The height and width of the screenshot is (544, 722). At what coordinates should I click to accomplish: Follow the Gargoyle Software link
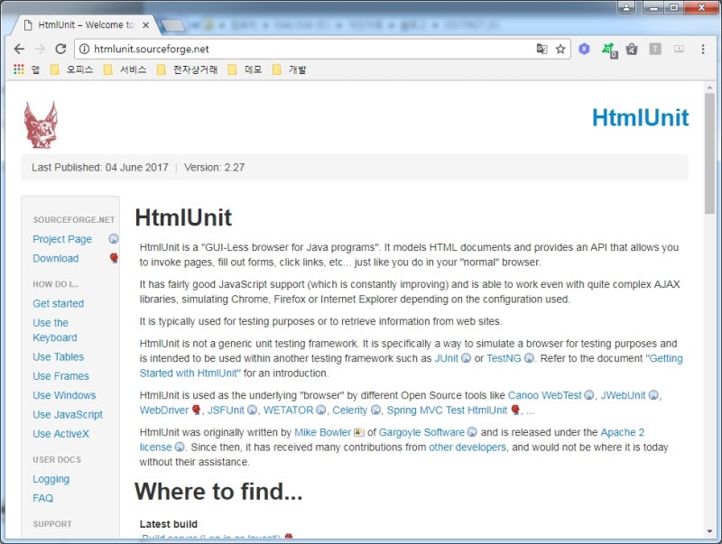coord(421,433)
